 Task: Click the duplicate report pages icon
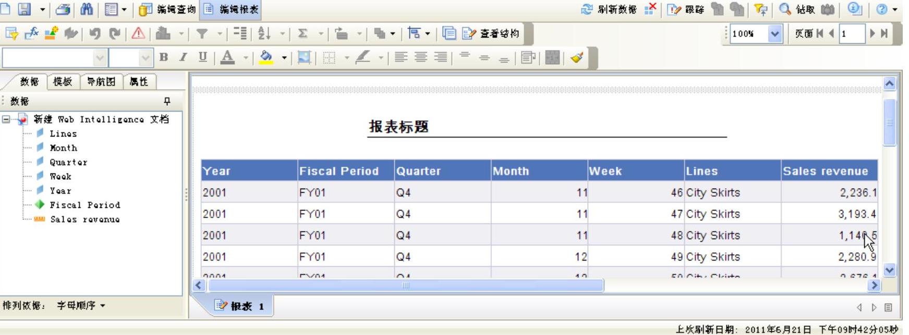[x=449, y=33]
